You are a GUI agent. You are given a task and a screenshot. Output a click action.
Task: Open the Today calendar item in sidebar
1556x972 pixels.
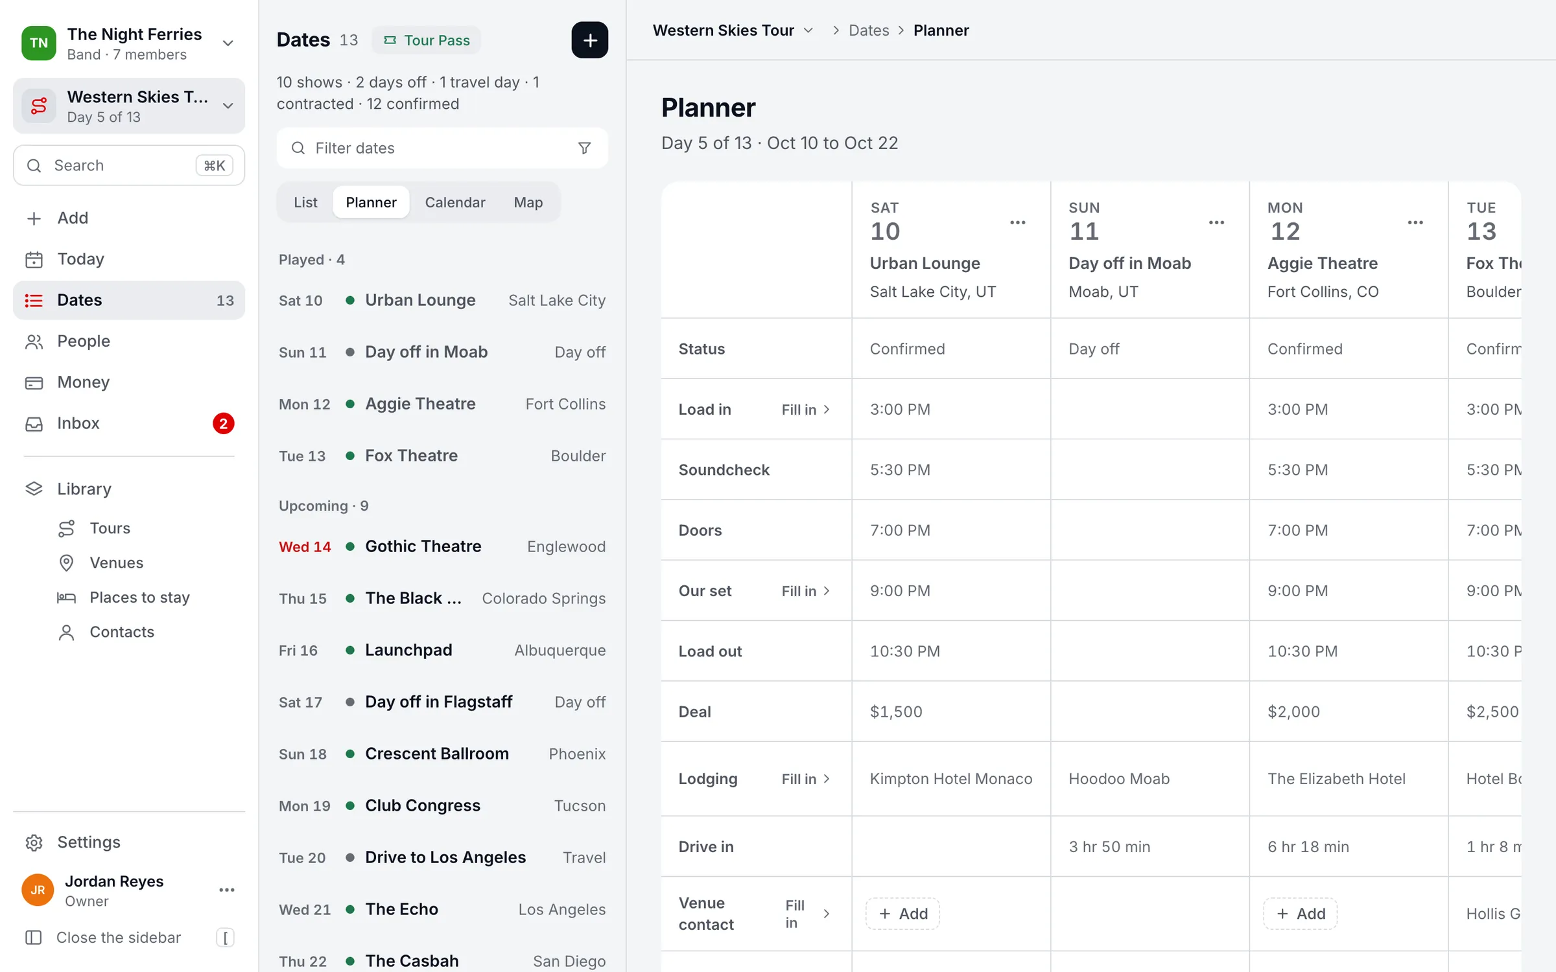click(x=129, y=259)
